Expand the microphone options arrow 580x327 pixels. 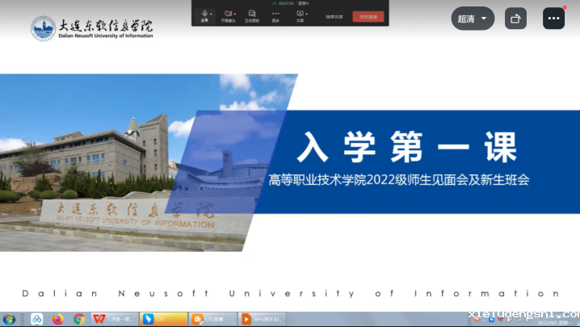click(x=212, y=14)
